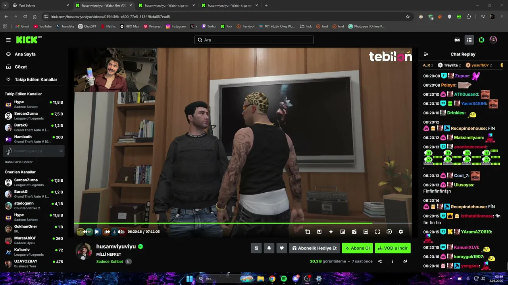Mute the video with the speaker icon
The height and width of the screenshot is (285, 508).
point(121,232)
